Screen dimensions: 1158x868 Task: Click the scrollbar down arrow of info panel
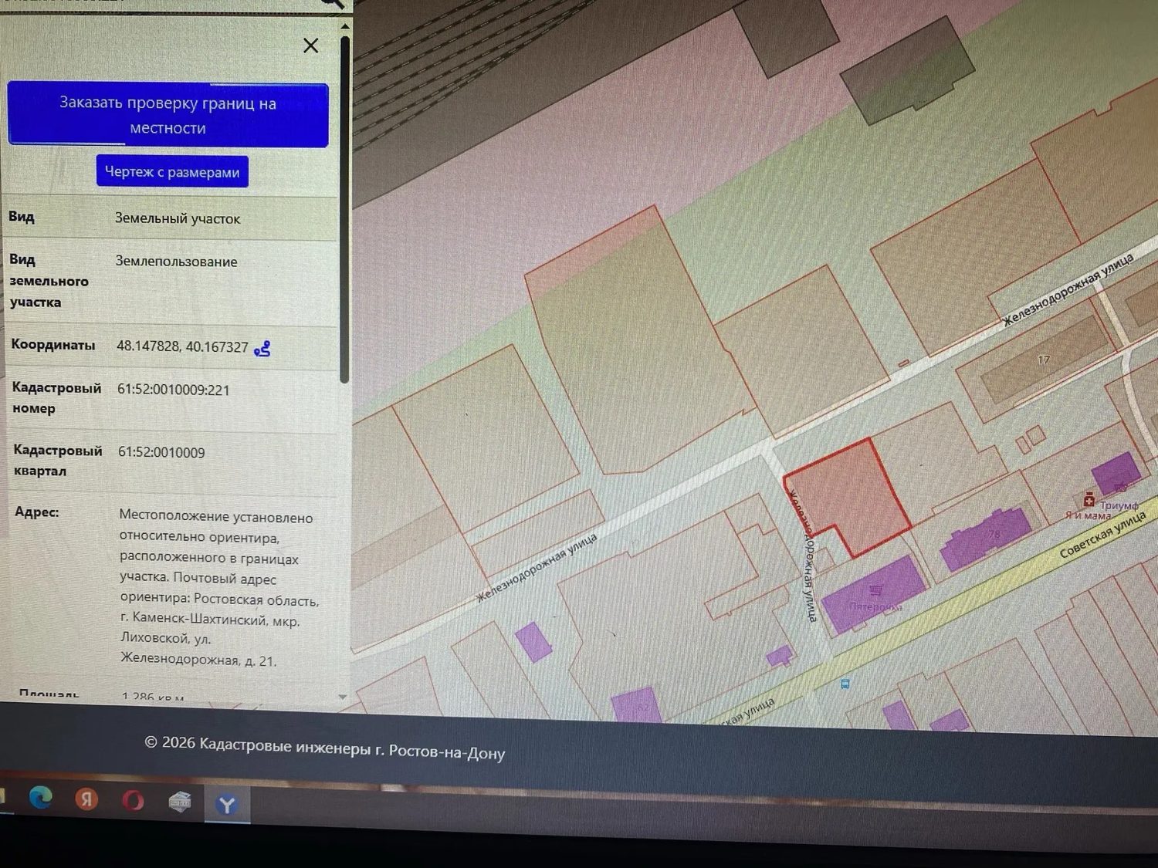pos(343,697)
